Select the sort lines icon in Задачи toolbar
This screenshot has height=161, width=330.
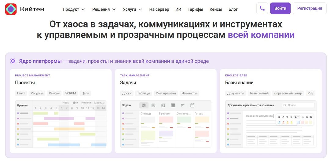pos(182,105)
